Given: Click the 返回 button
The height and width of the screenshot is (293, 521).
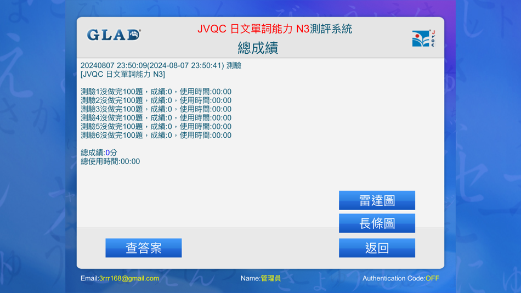Looking at the screenshot, I should 377,248.
